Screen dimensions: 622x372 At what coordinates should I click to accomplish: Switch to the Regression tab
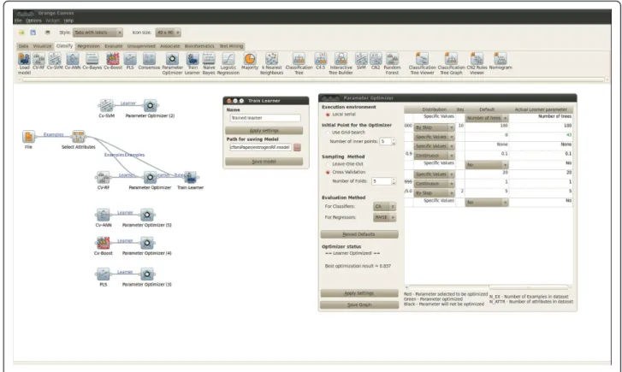tap(88, 46)
